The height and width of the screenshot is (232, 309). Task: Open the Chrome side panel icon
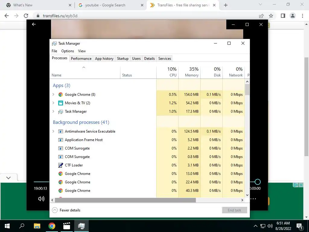point(283,16)
